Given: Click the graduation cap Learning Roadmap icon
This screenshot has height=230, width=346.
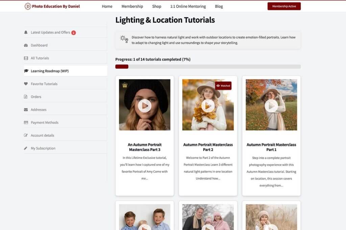Looking at the screenshot, I should (26, 71).
